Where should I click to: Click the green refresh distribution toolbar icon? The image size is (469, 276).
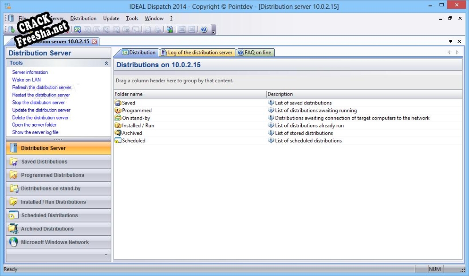pyautogui.click(x=78, y=30)
